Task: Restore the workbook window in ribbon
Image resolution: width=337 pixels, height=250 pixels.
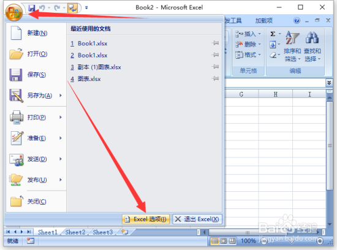Action: click(x=317, y=20)
